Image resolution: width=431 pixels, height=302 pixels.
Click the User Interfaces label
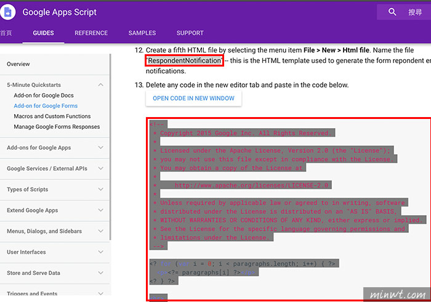pos(26,252)
